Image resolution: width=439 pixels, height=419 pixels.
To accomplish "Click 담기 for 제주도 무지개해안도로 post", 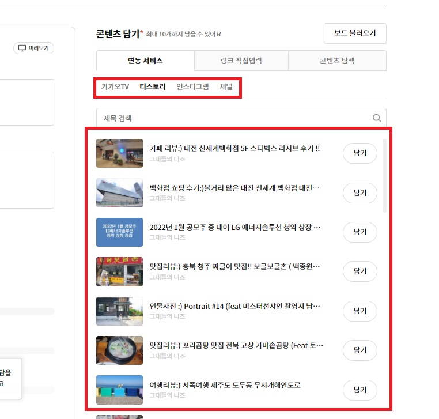I will 359,390.
